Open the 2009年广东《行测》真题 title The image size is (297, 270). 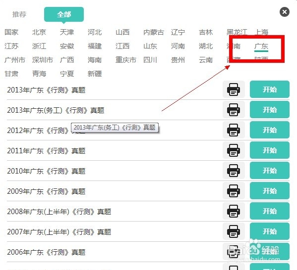[46, 191]
